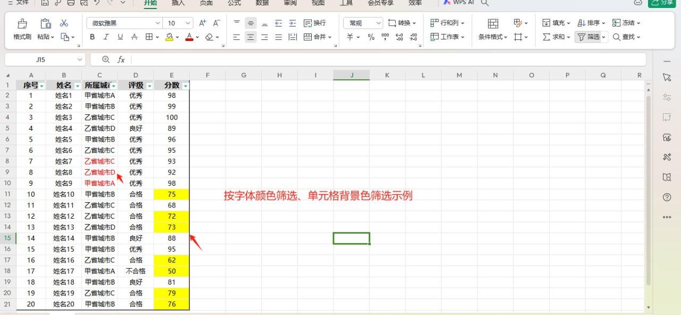Click the Sort (排序) button

click(x=591, y=23)
